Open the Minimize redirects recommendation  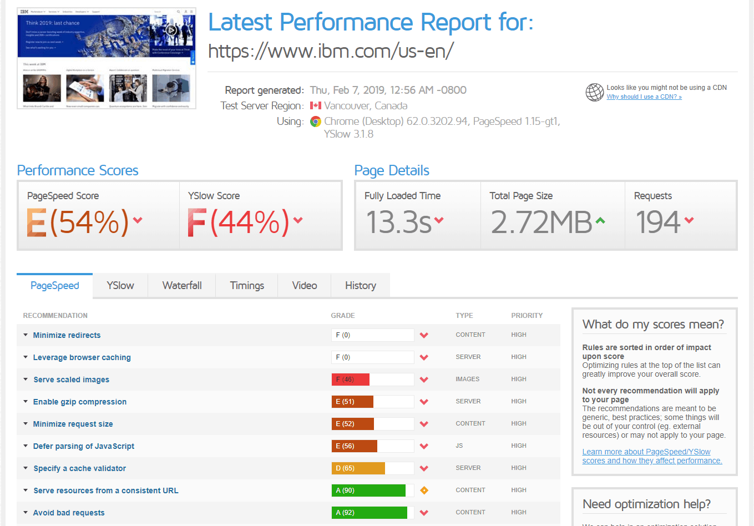point(67,335)
